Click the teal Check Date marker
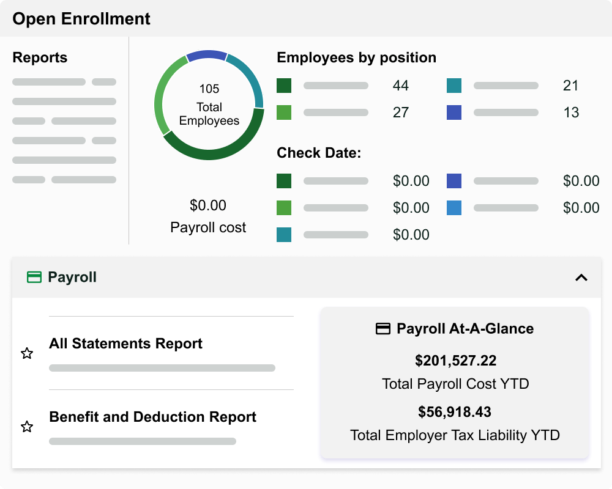 [283, 235]
